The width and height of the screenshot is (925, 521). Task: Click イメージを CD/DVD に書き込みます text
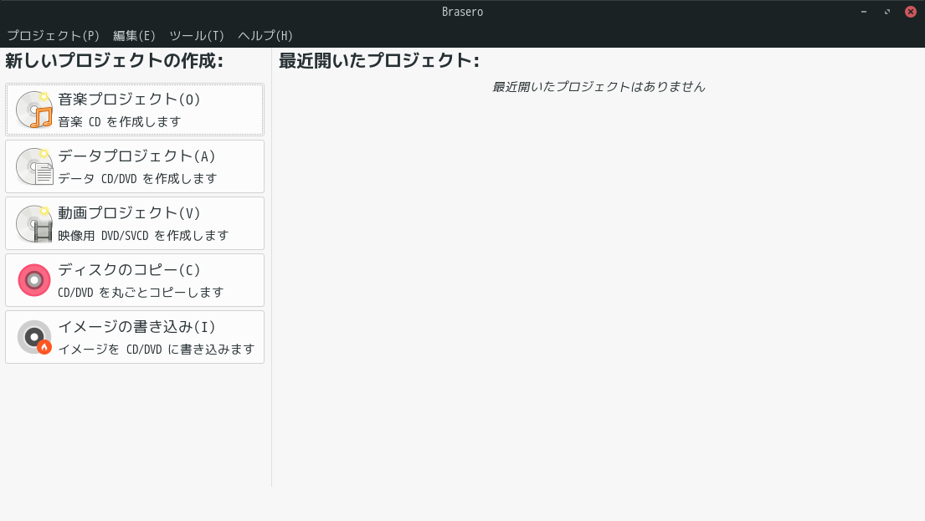[157, 350]
